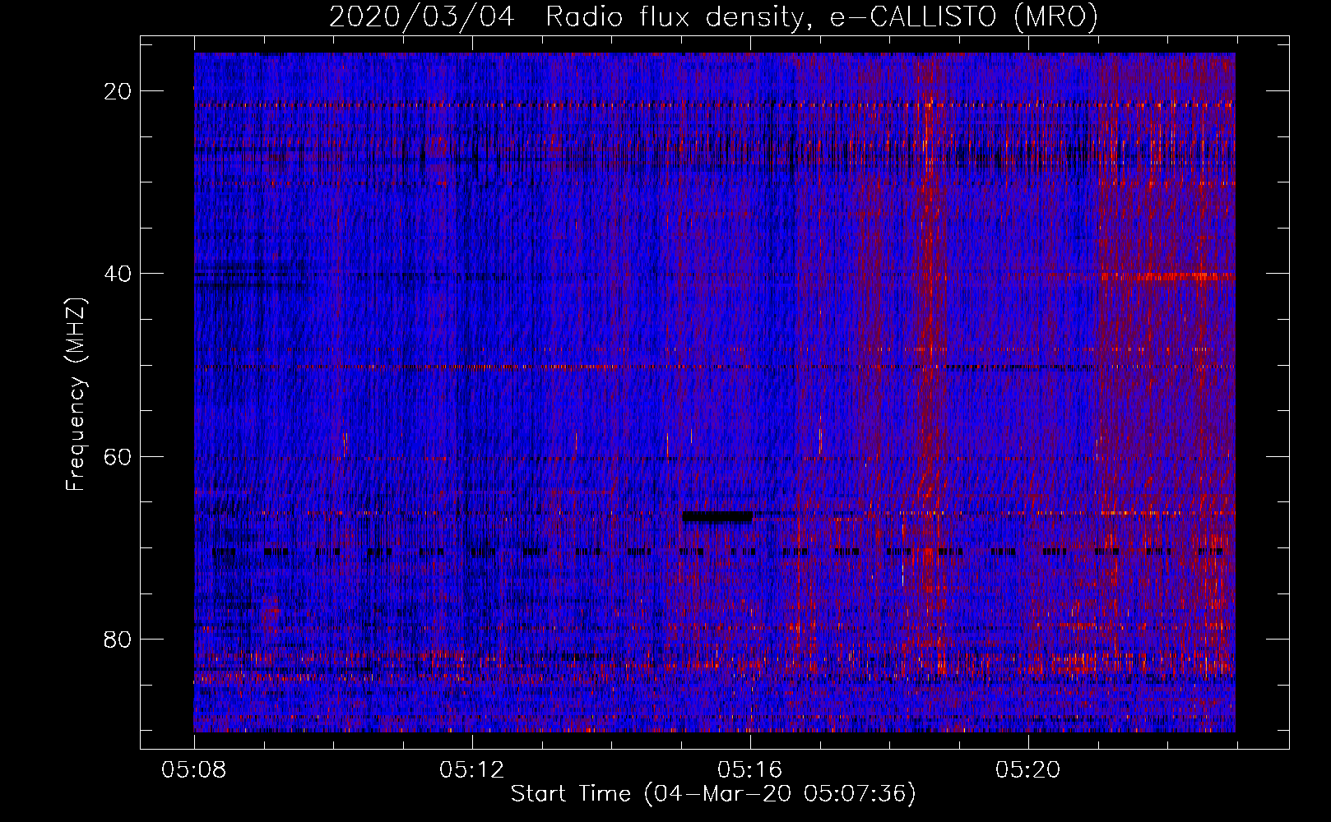Click the "Start Time (04-Mar-20 05:07:36)" axis label
1331x822 pixels.
pyautogui.click(x=713, y=794)
